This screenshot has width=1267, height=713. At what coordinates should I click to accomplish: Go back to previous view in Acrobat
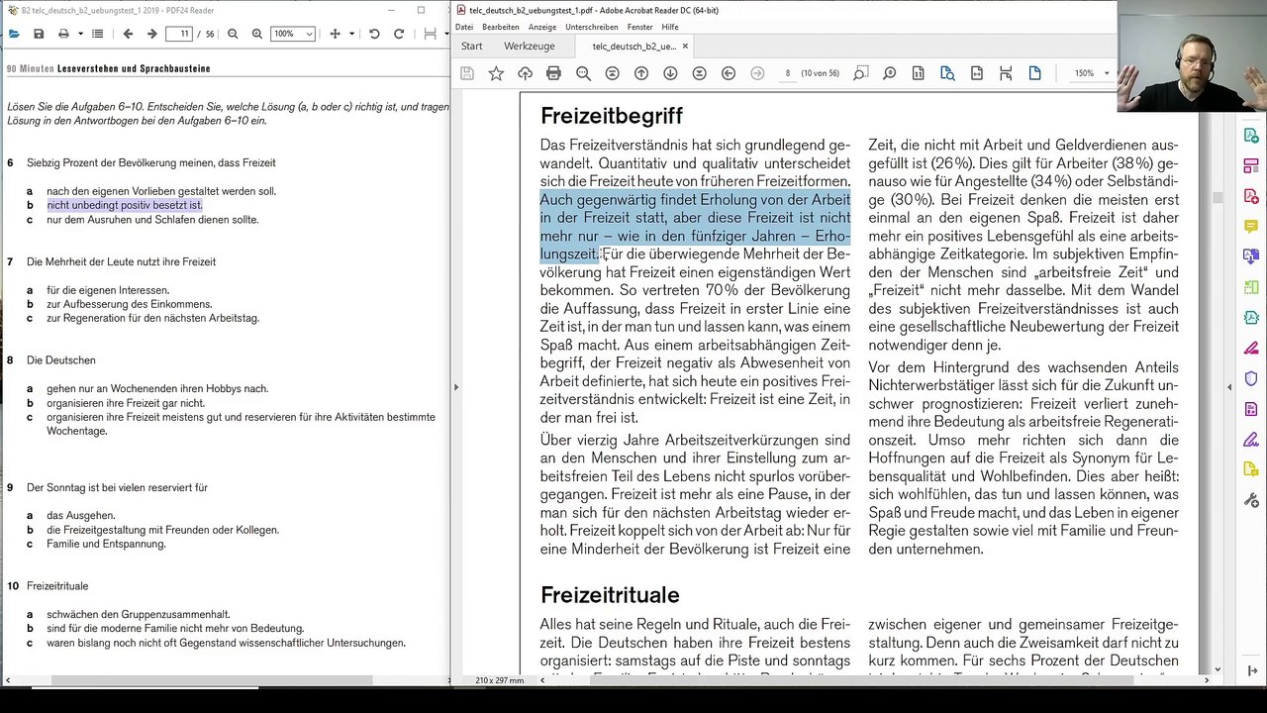pyautogui.click(x=729, y=73)
